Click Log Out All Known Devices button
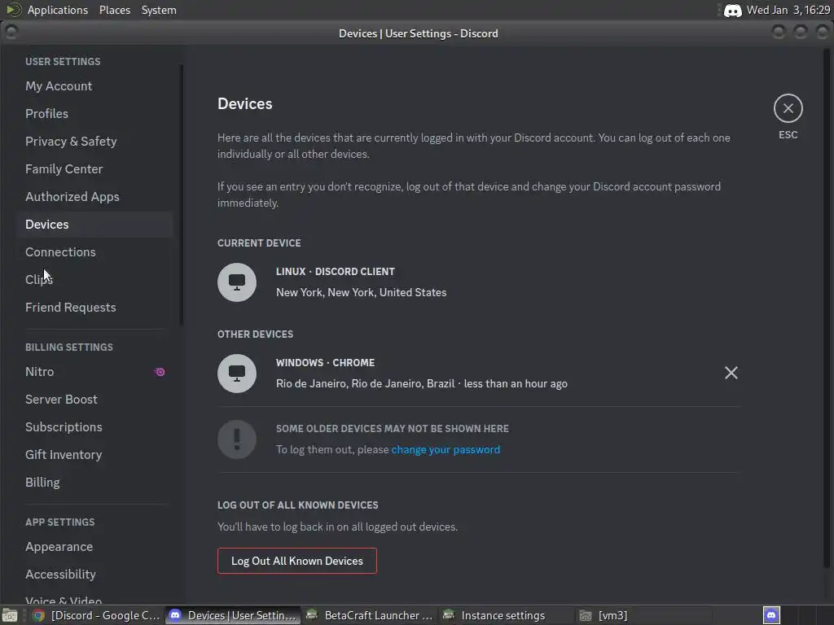Image resolution: width=834 pixels, height=625 pixels. click(x=296, y=561)
